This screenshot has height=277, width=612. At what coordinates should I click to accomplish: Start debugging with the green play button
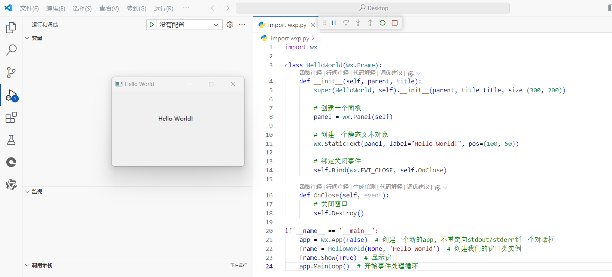(152, 25)
